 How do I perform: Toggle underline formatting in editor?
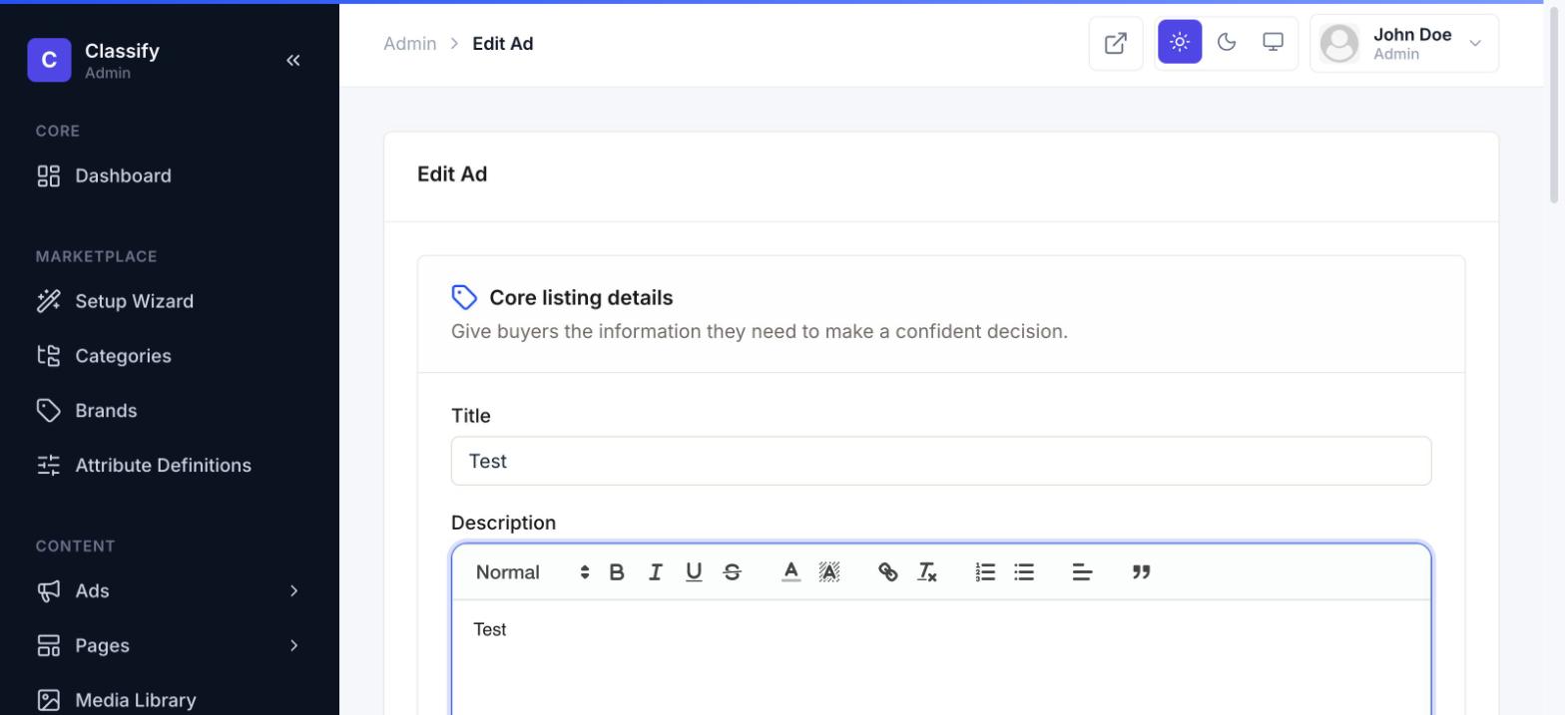coord(694,572)
